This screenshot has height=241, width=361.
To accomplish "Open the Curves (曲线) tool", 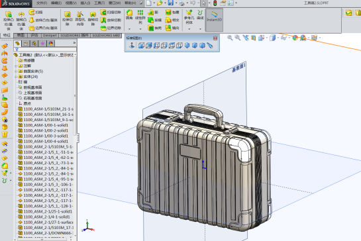I will 200,15.
